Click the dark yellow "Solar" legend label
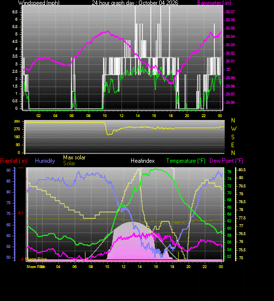 (x=69, y=163)
